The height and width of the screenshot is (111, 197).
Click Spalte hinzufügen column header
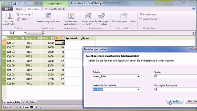(x=80, y=38)
